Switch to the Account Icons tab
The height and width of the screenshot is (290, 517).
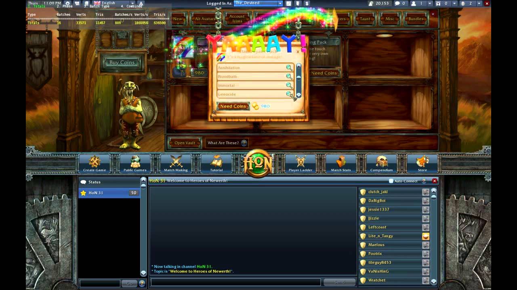pos(237,19)
